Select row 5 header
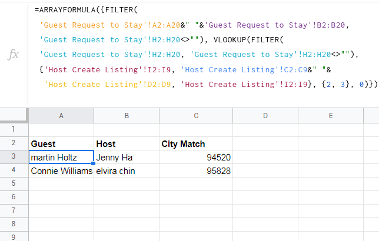Viewport: 379px width, 241px height. click(14, 184)
